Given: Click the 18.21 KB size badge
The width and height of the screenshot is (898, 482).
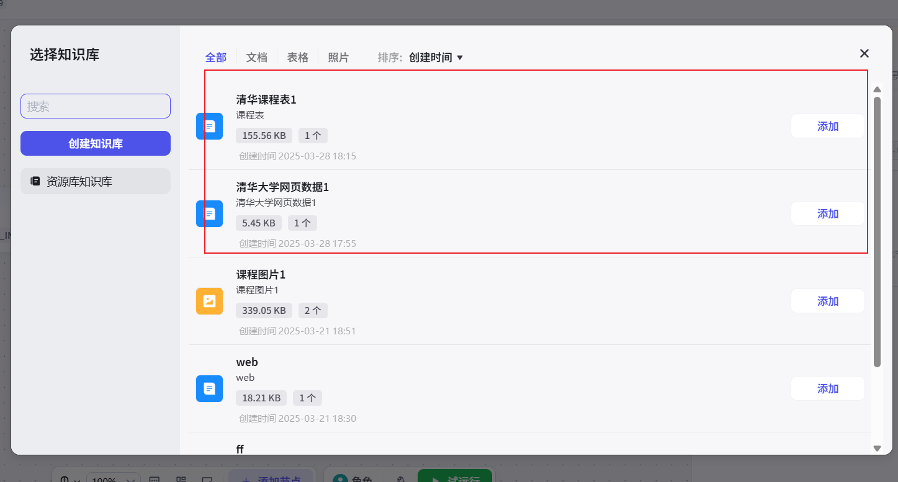Looking at the screenshot, I should click(261, 398).
